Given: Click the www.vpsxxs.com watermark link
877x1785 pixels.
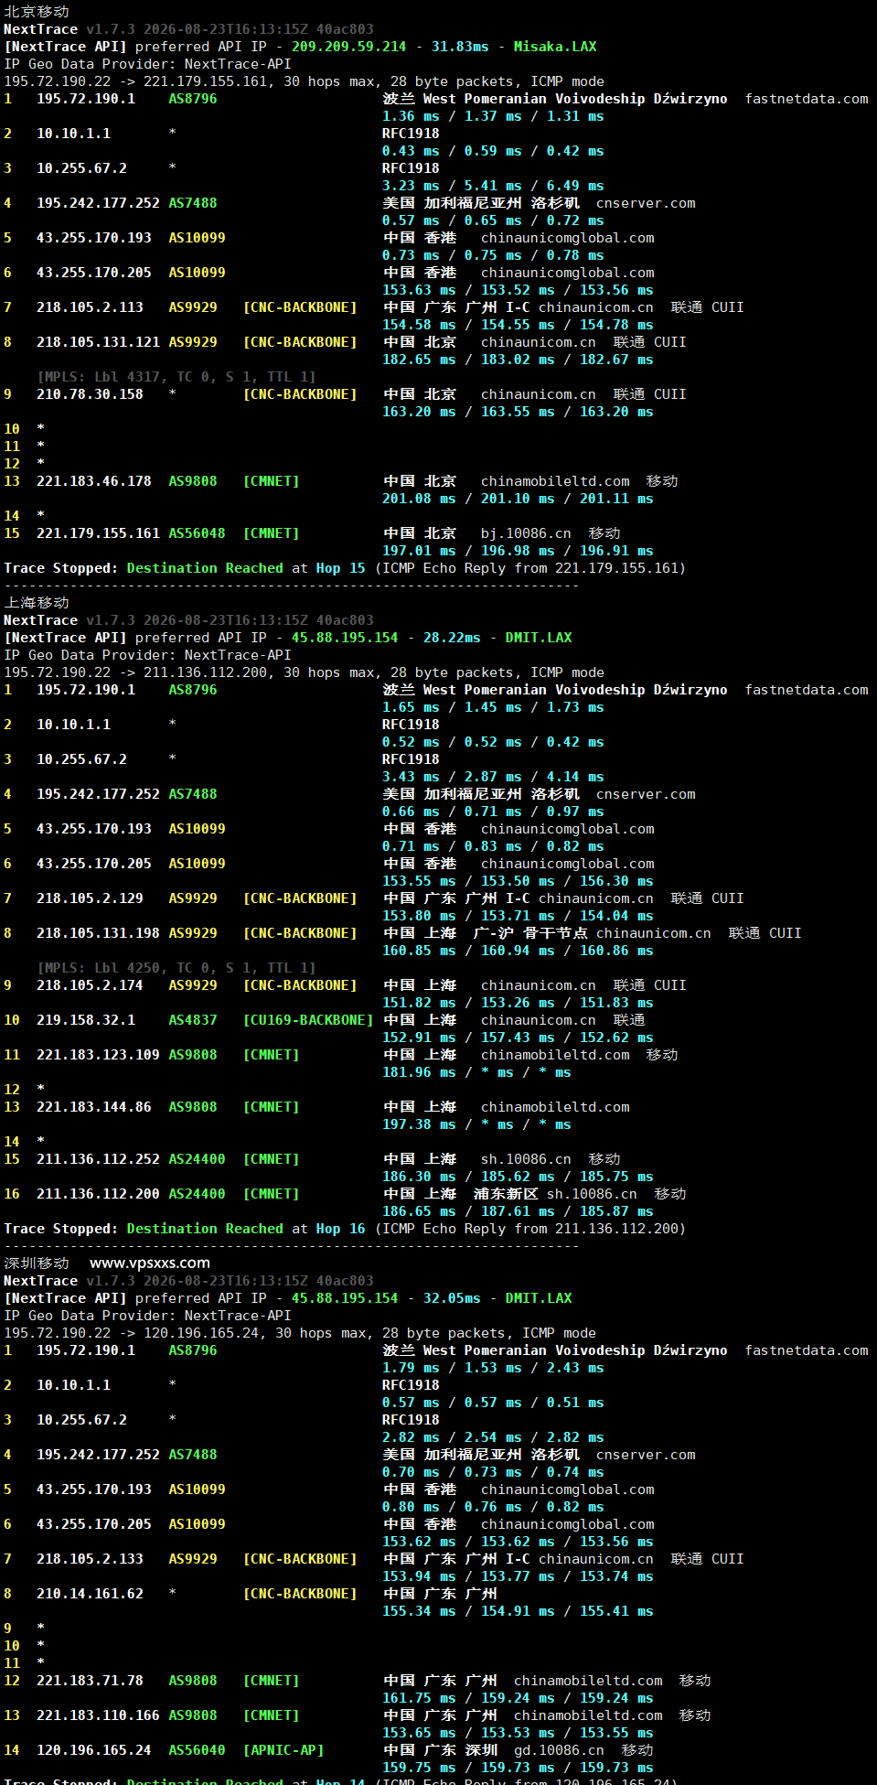Looking at the screenshot, I should click(150, 1263).
